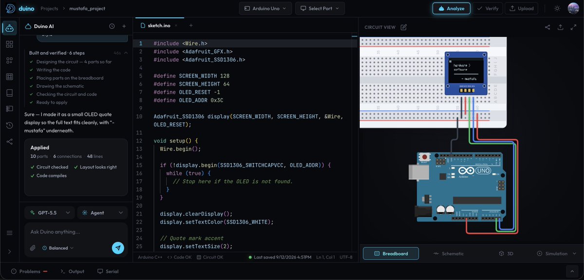Open the Agent mode dropdown
Screen dimensions: 584x280
coord(102,213)
